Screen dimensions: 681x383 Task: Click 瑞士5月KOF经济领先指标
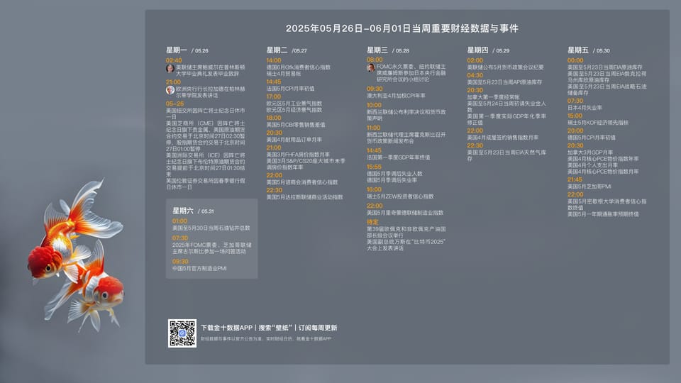(597, 123)
